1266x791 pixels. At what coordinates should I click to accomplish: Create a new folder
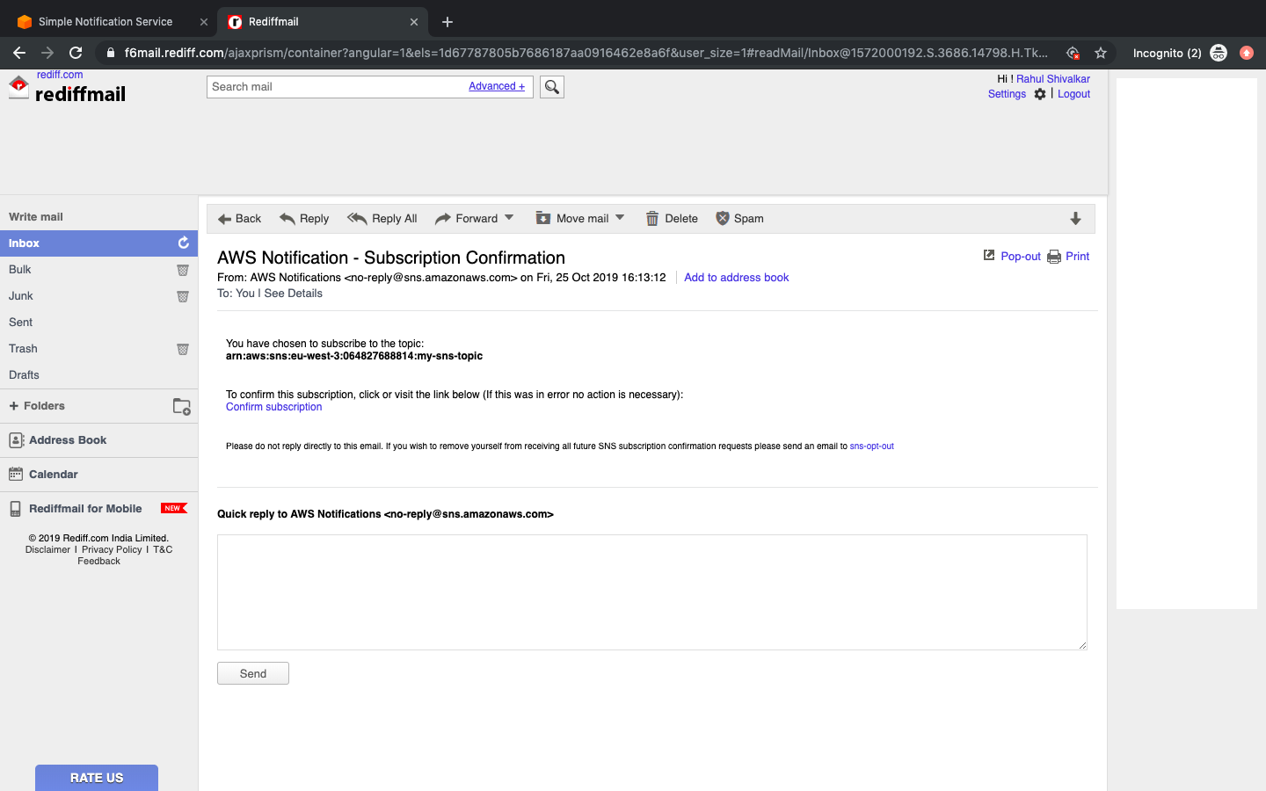pos(181,406)
